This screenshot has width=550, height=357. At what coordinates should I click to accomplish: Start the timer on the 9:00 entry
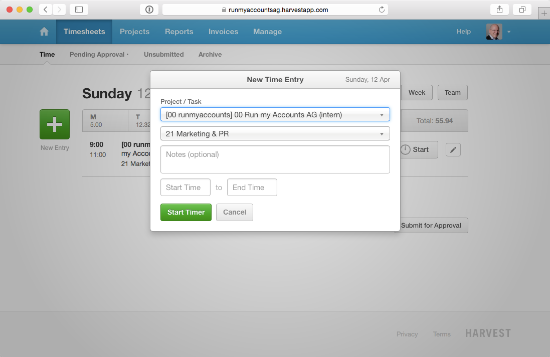point(419,150)
